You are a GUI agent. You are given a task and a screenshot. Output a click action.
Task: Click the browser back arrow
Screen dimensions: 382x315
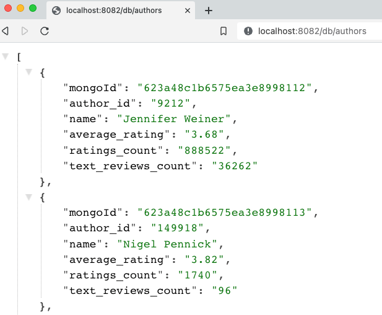coord(6,31)
